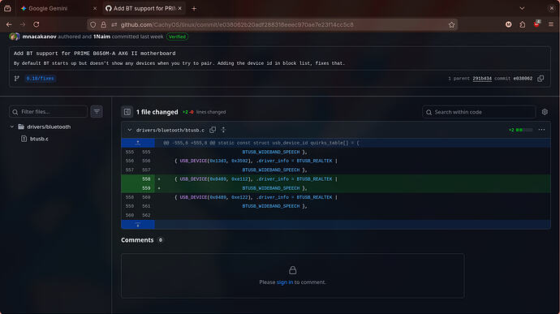Toggle the file tree sidebar panel
The image size is (560, 314).
(127, 112)
